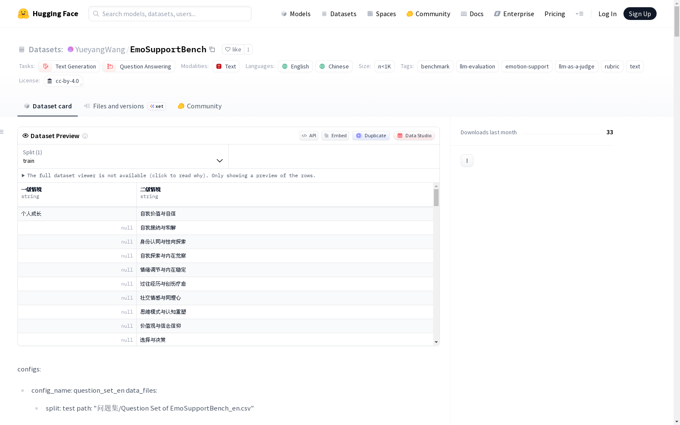
Task: Click the 选择与决策 cell
Action: tap(285, 340)
